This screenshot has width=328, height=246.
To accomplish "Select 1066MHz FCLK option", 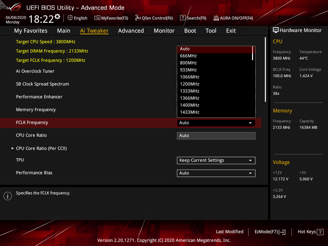I will (x=215, y=77).
